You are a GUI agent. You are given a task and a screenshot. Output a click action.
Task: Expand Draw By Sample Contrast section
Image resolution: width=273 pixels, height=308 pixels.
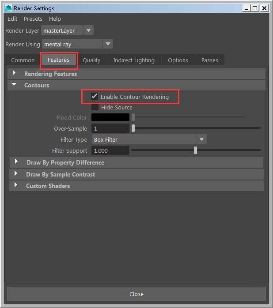136,174
